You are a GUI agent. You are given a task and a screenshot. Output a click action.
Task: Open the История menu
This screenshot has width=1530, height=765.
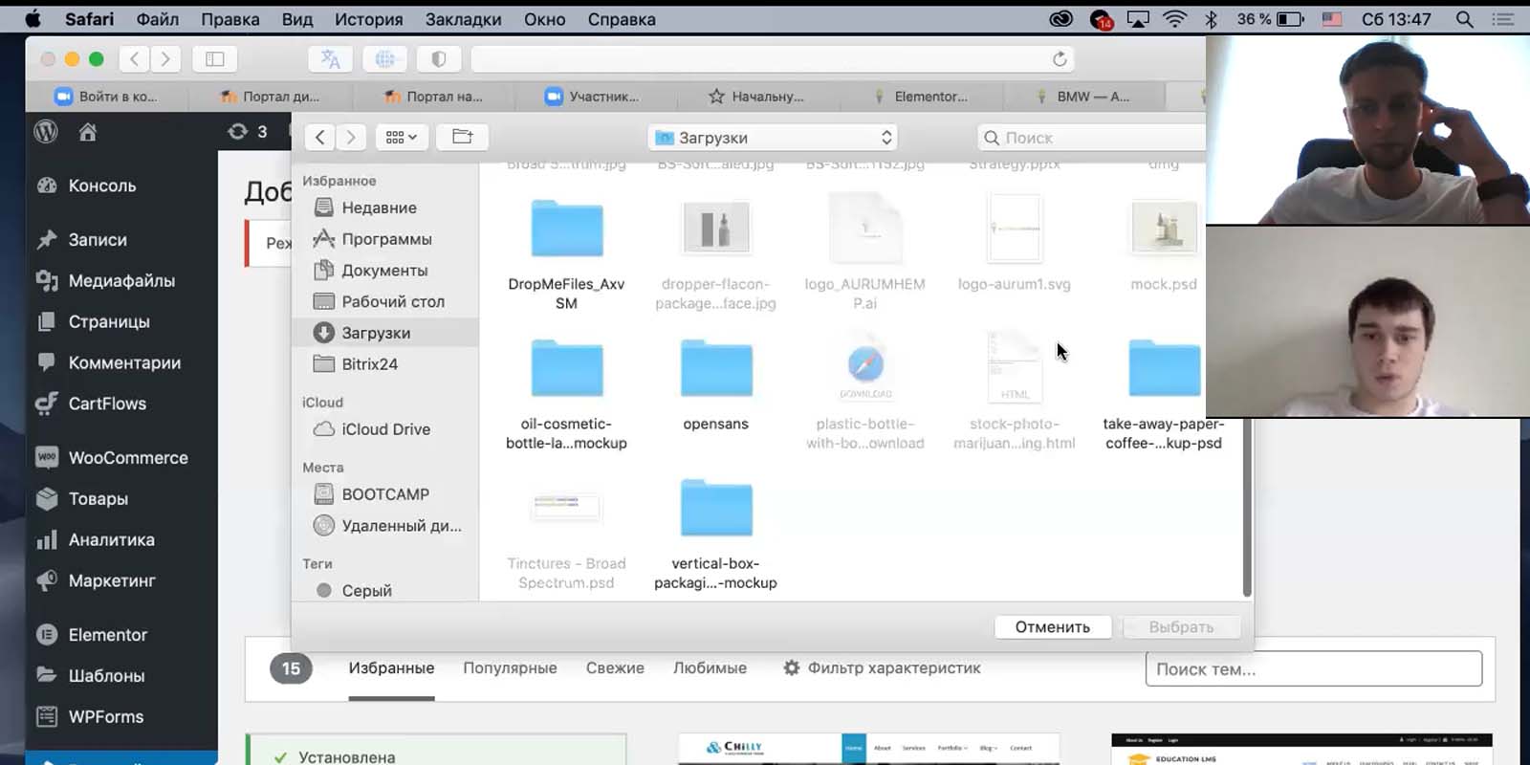[x=368, y=19]
